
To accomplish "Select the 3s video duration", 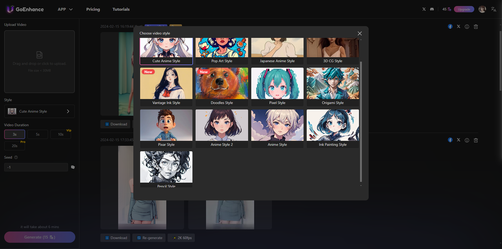I will click(15, 134).
